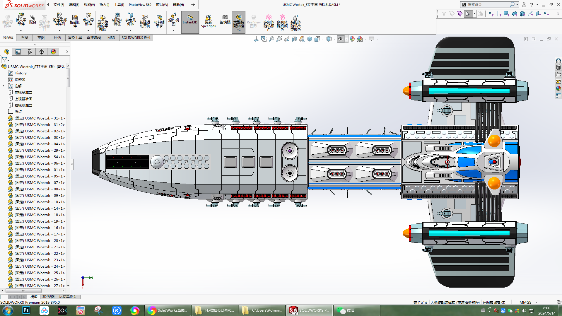Switch to the 评估 ribbon tab
Image resolution: width=562 pixels, height=316 pixels.
coord(57,37)
